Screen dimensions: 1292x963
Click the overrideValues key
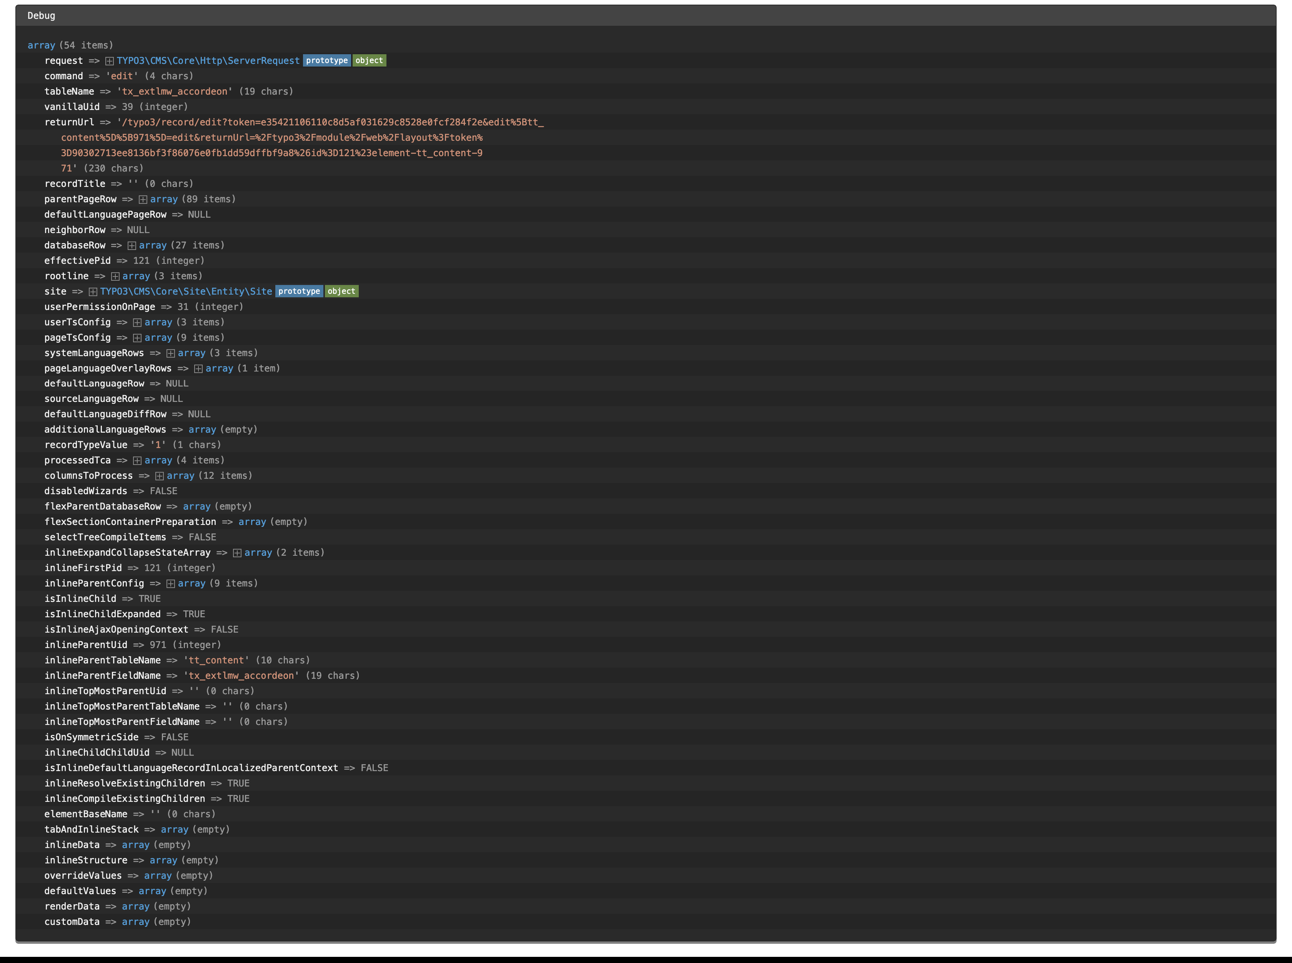[x=83, y=876]
